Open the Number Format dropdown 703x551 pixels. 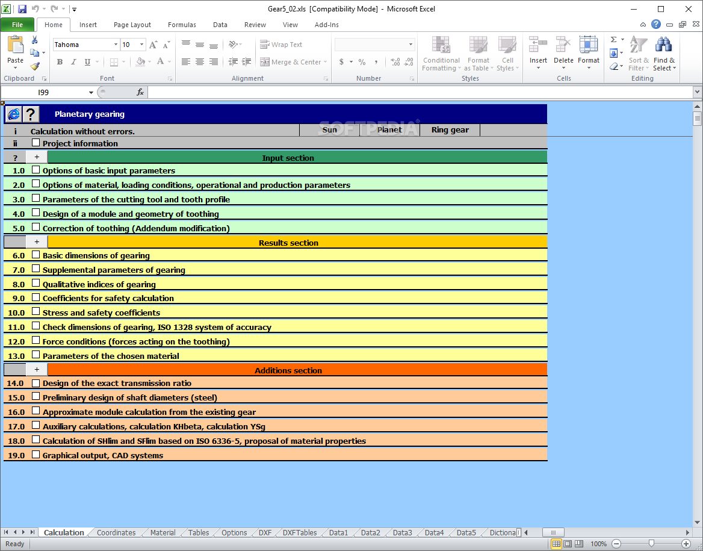coord(410,45)
